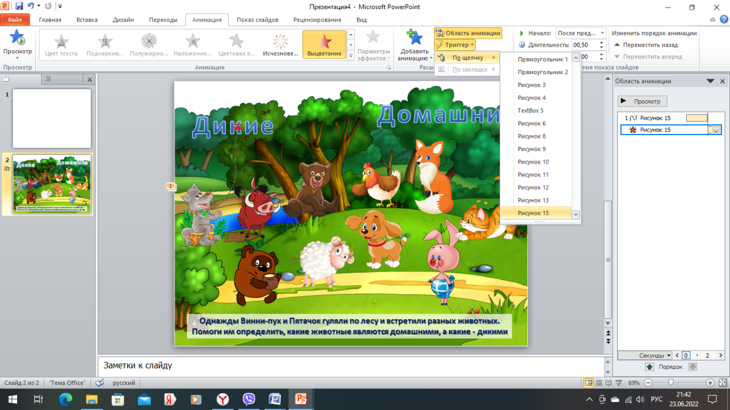Click the Заметки к слайду notes field
This screenshot has height=410, width=730.
[350, 366]
